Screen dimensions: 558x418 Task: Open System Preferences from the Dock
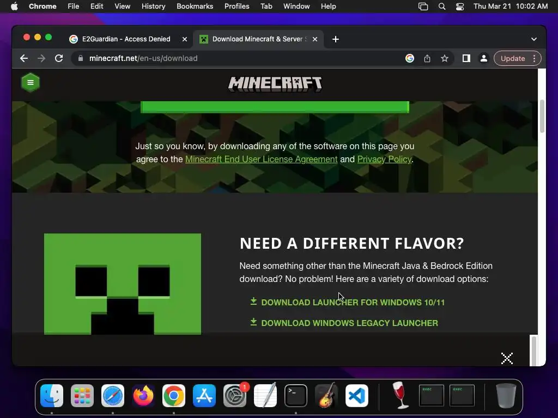[x=235, y=396]
